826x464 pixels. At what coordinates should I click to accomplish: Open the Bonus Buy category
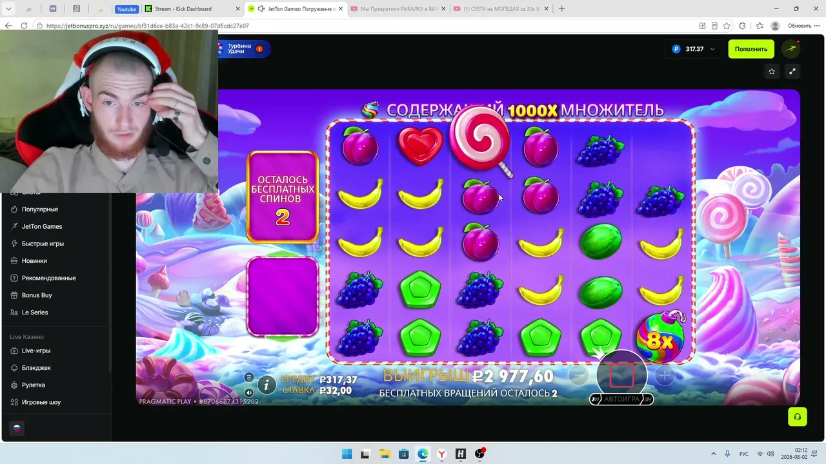coord(37,295)
